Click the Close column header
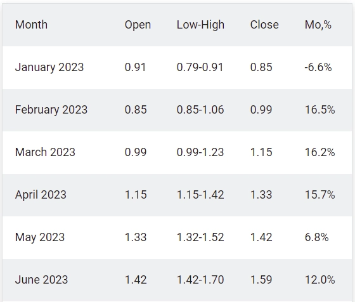355x302 pixels. (x=264, y=25)
